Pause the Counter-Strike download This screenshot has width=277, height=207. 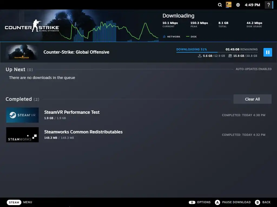click(268, 52)
